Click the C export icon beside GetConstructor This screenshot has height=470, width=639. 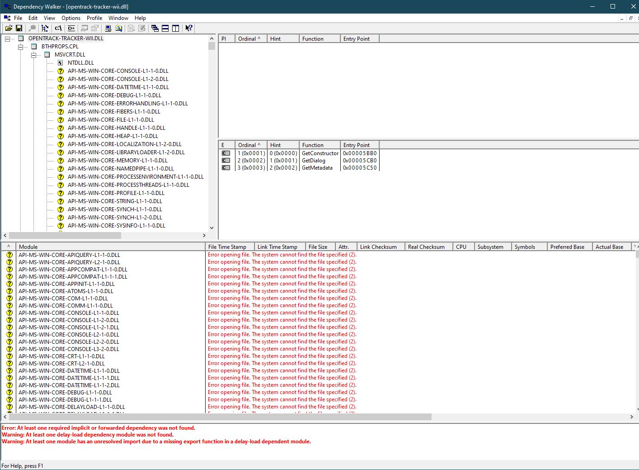[226, 153]
